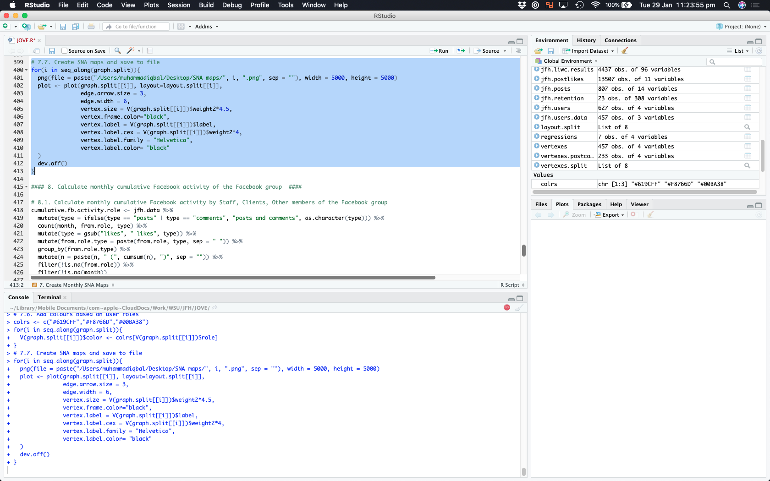Stop the running console command
This screenshot has height=481, width=770.
[507, 307]
